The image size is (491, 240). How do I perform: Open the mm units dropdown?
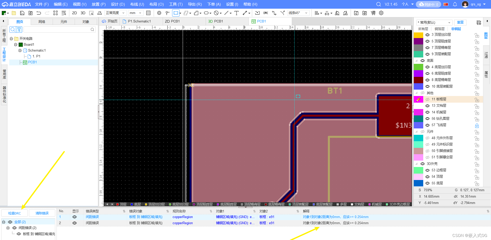[136, 13]
